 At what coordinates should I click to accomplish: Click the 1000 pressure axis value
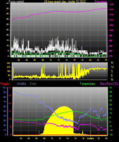[111, 30]
